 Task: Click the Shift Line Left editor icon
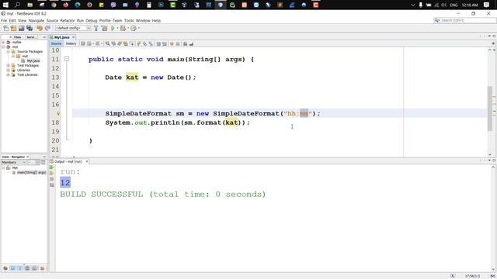(158, 43)
